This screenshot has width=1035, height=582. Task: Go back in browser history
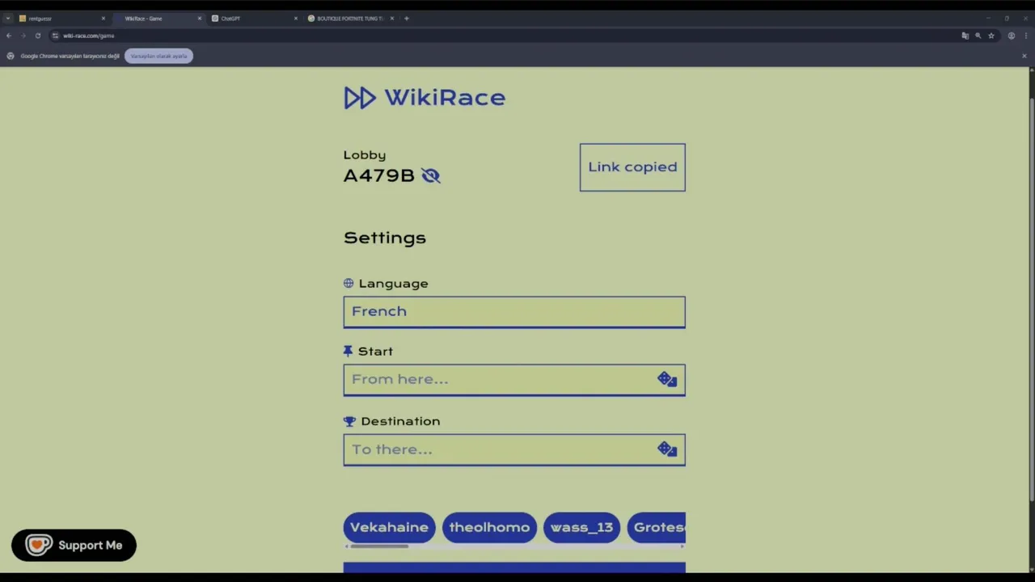8,36
